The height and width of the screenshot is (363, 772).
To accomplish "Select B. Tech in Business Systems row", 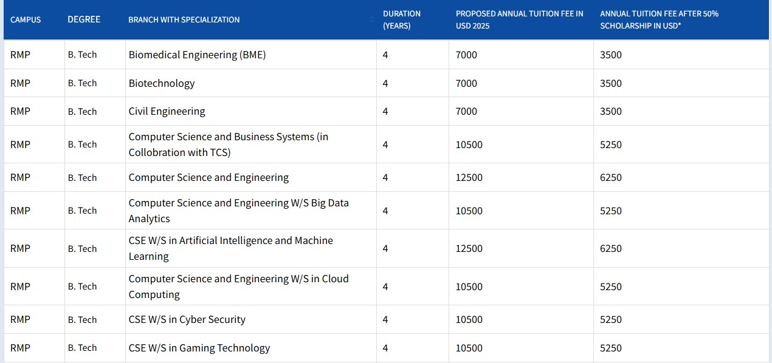I will tap(82, 144).
